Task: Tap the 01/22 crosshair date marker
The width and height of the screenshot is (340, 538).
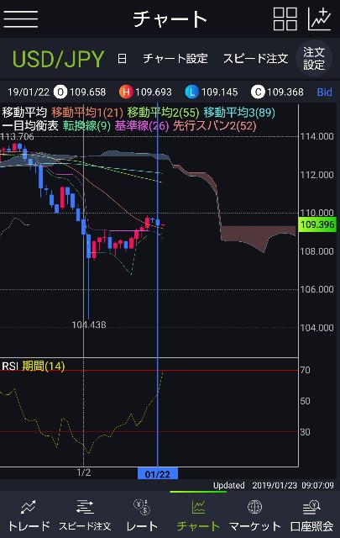Action: 158,474
